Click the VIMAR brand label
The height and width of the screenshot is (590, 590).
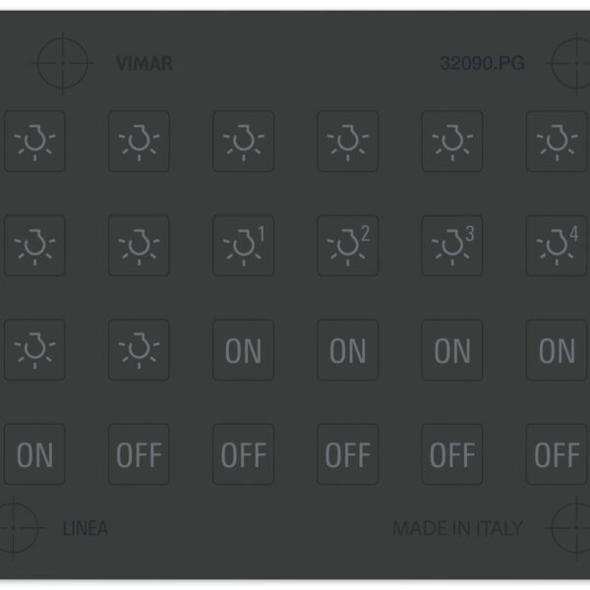tap(145, 63)
